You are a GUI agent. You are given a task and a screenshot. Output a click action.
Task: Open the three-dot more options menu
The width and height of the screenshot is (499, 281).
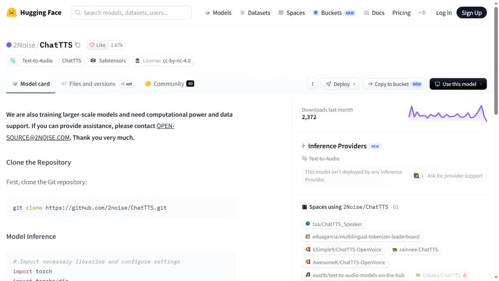[x=312, y=84]
